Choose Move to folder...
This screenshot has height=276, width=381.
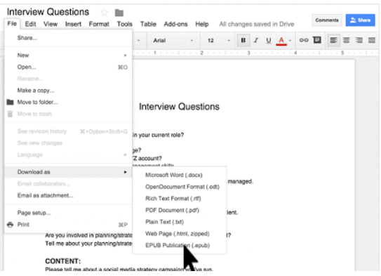68,102
